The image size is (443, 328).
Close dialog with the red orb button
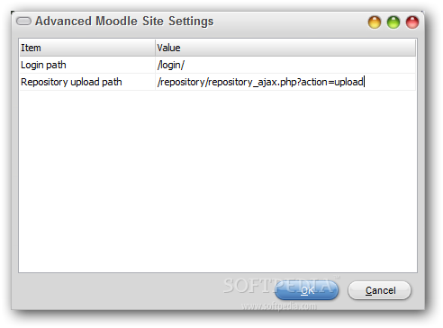tap(412, 22)
